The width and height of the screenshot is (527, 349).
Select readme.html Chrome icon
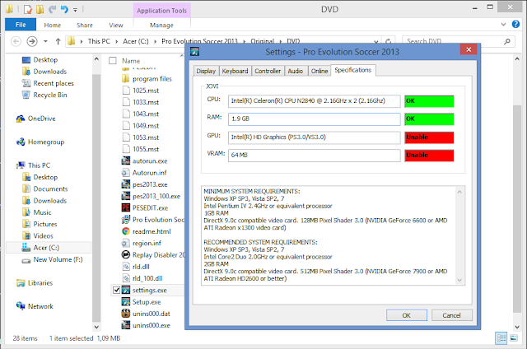[126, 231]
